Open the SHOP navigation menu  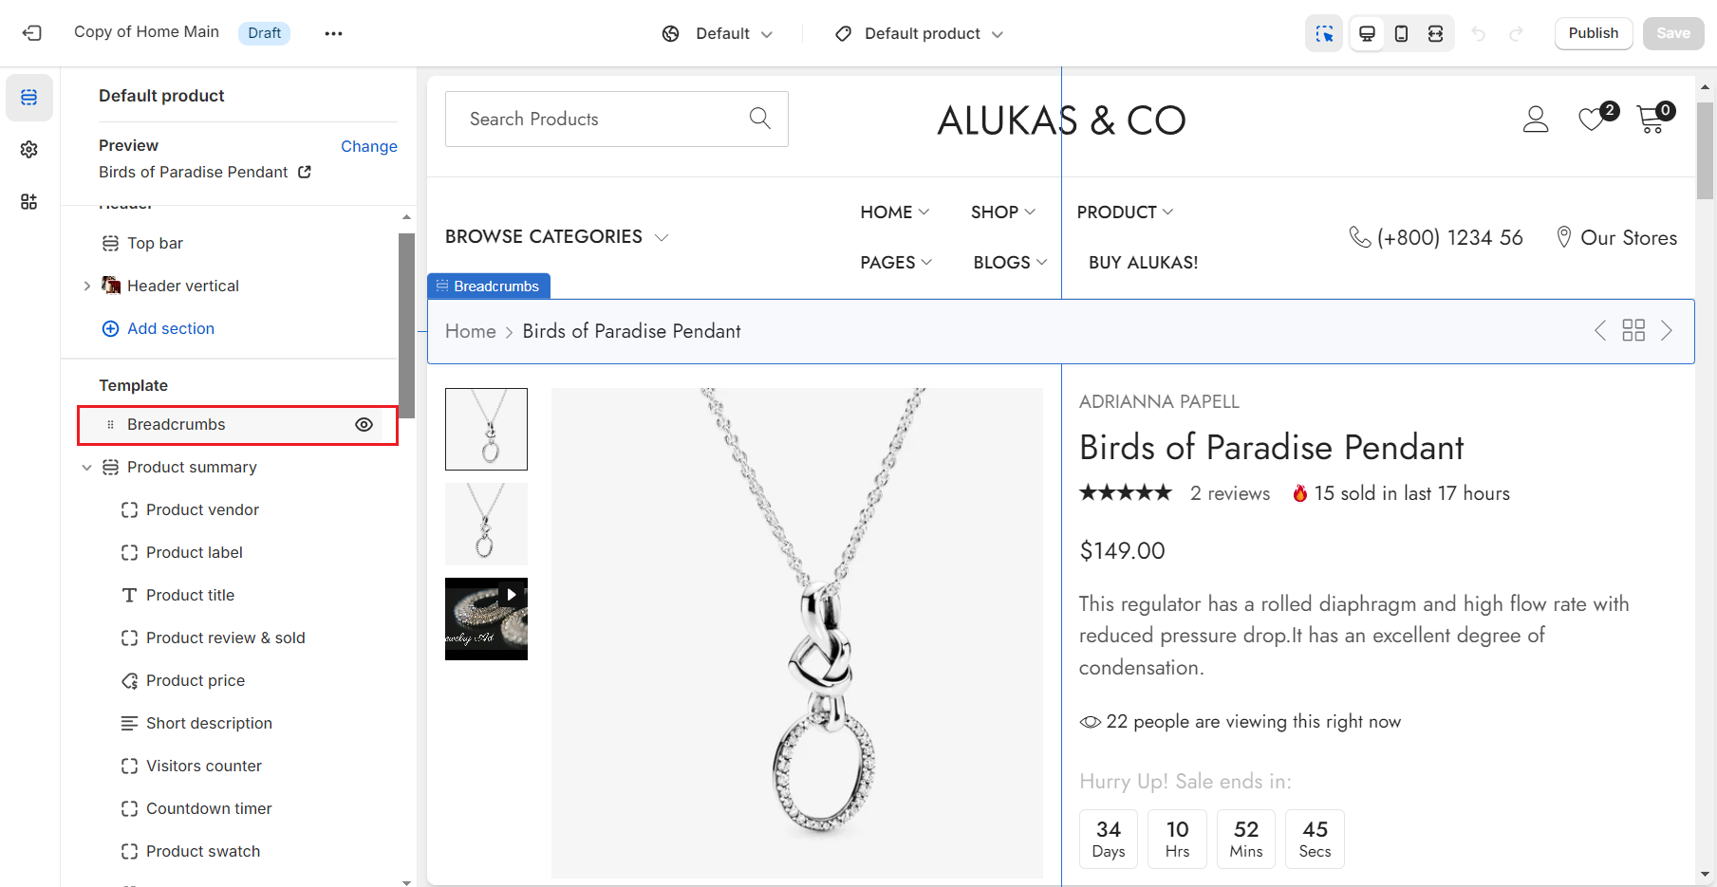click(1002, 213)
